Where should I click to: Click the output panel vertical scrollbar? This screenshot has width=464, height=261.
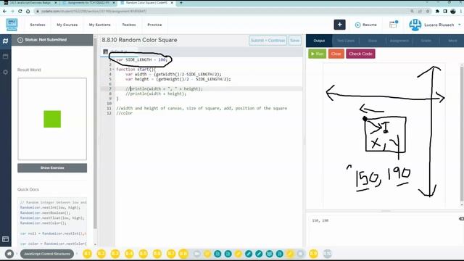[x=462, y=133]
